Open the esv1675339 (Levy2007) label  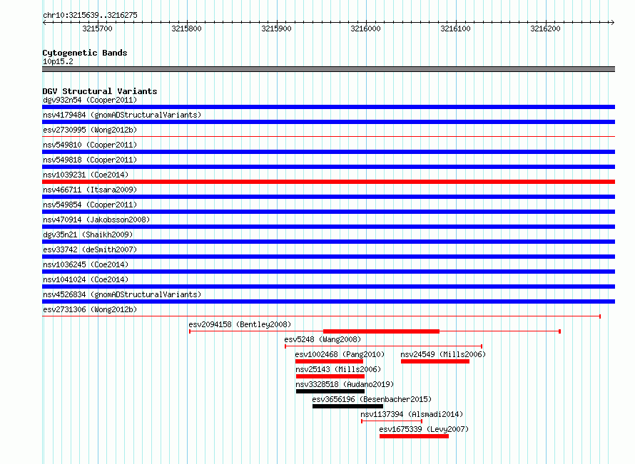pos(424,429)
